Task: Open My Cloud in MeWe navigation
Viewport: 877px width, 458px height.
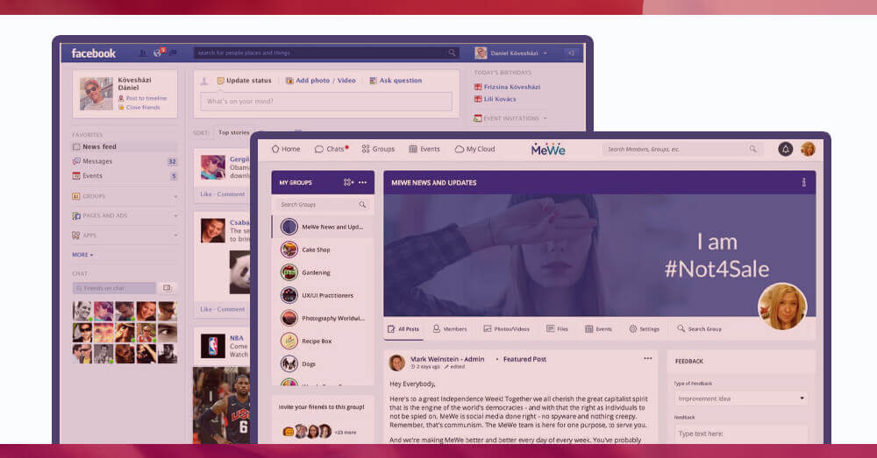Action: (474, 149)
